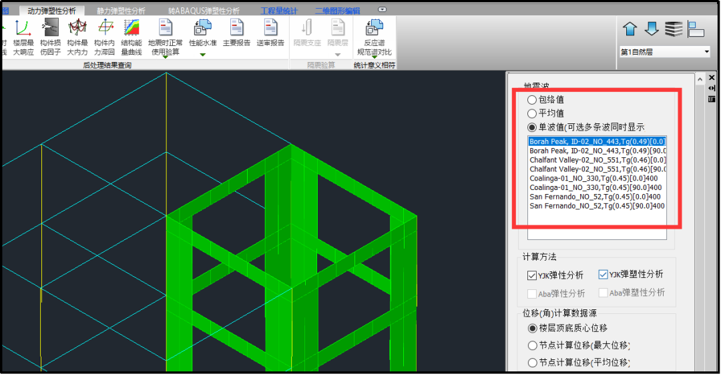Open ribbon options dropdown after 二维图形编辑
This screenshot has width=721, height=376.
click(382, 9)
